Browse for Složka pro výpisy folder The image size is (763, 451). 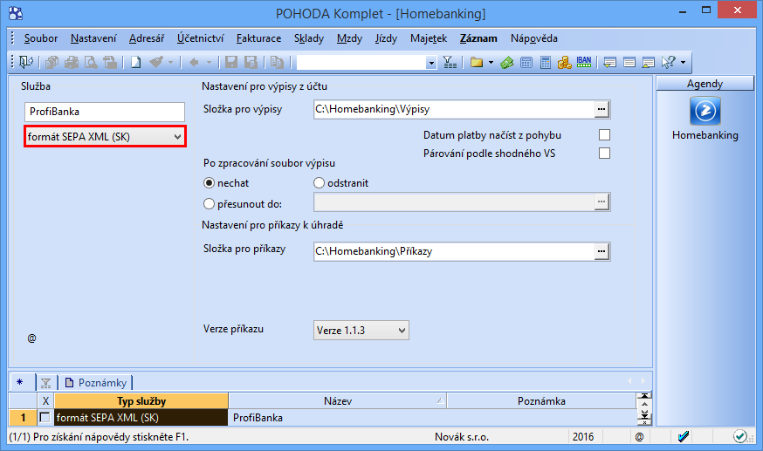click(x=601, y=109)
